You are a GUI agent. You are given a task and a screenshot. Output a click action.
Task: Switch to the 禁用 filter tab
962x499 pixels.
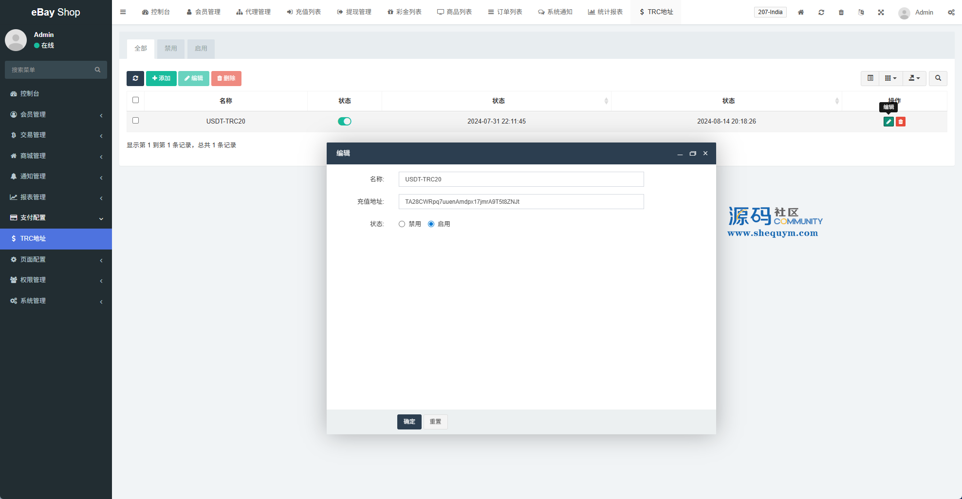click(x=170, y=49)
